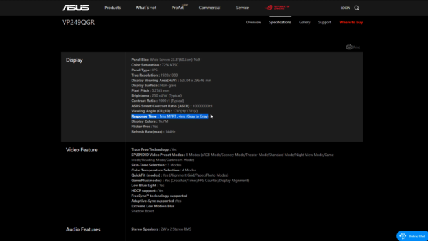This screenshot has height=241, width=428.
Task: Open the What's Hot menu
Action: click(146, 8)
